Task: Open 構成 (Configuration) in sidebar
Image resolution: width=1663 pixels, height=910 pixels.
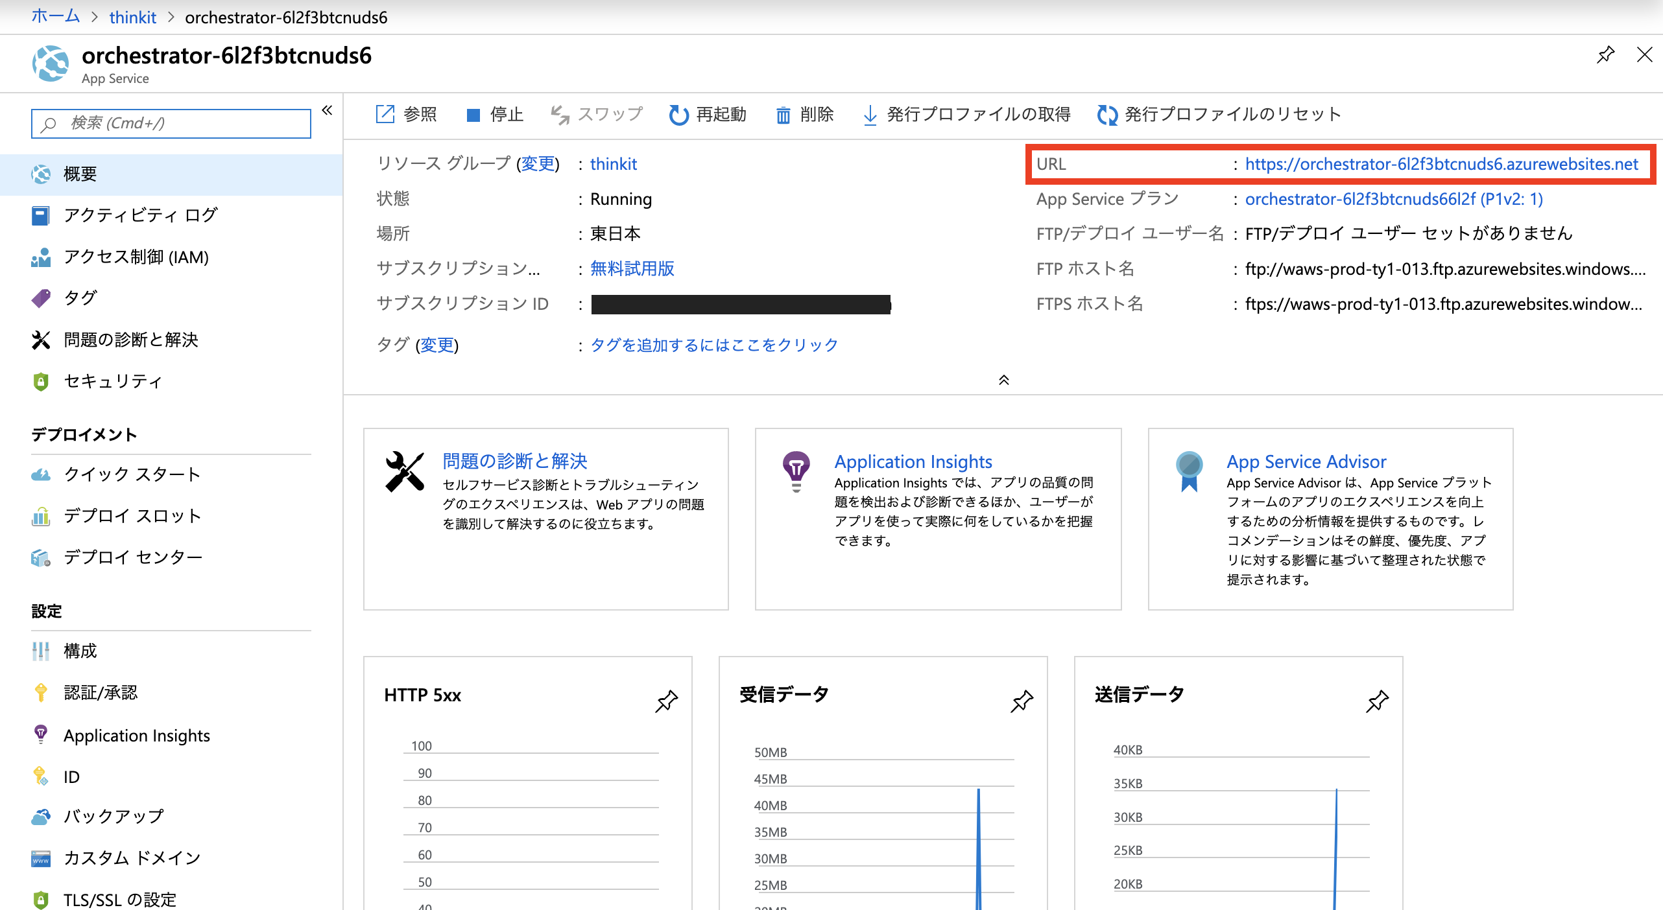Action: coord(171,651)
